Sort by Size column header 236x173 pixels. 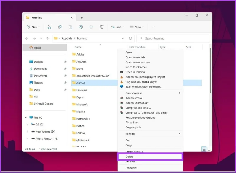coord(189,47)
